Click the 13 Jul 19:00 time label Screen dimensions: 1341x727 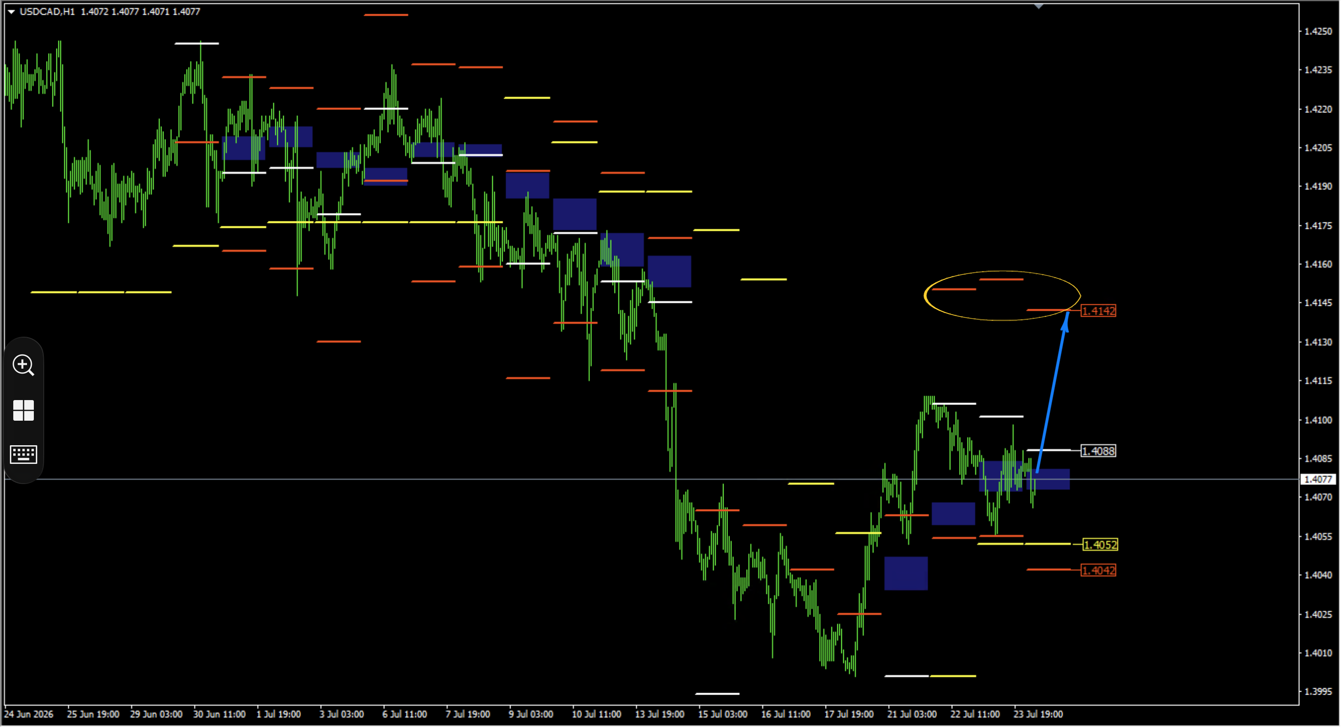point(660,714)
